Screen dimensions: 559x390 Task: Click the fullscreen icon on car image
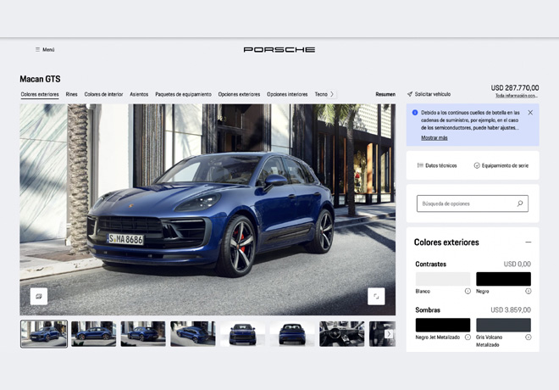(376, 296)
